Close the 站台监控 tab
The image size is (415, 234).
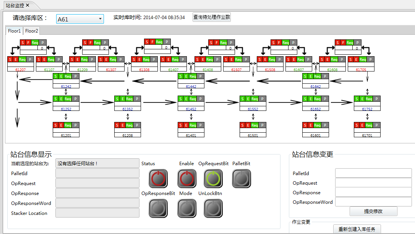point(28,5)
